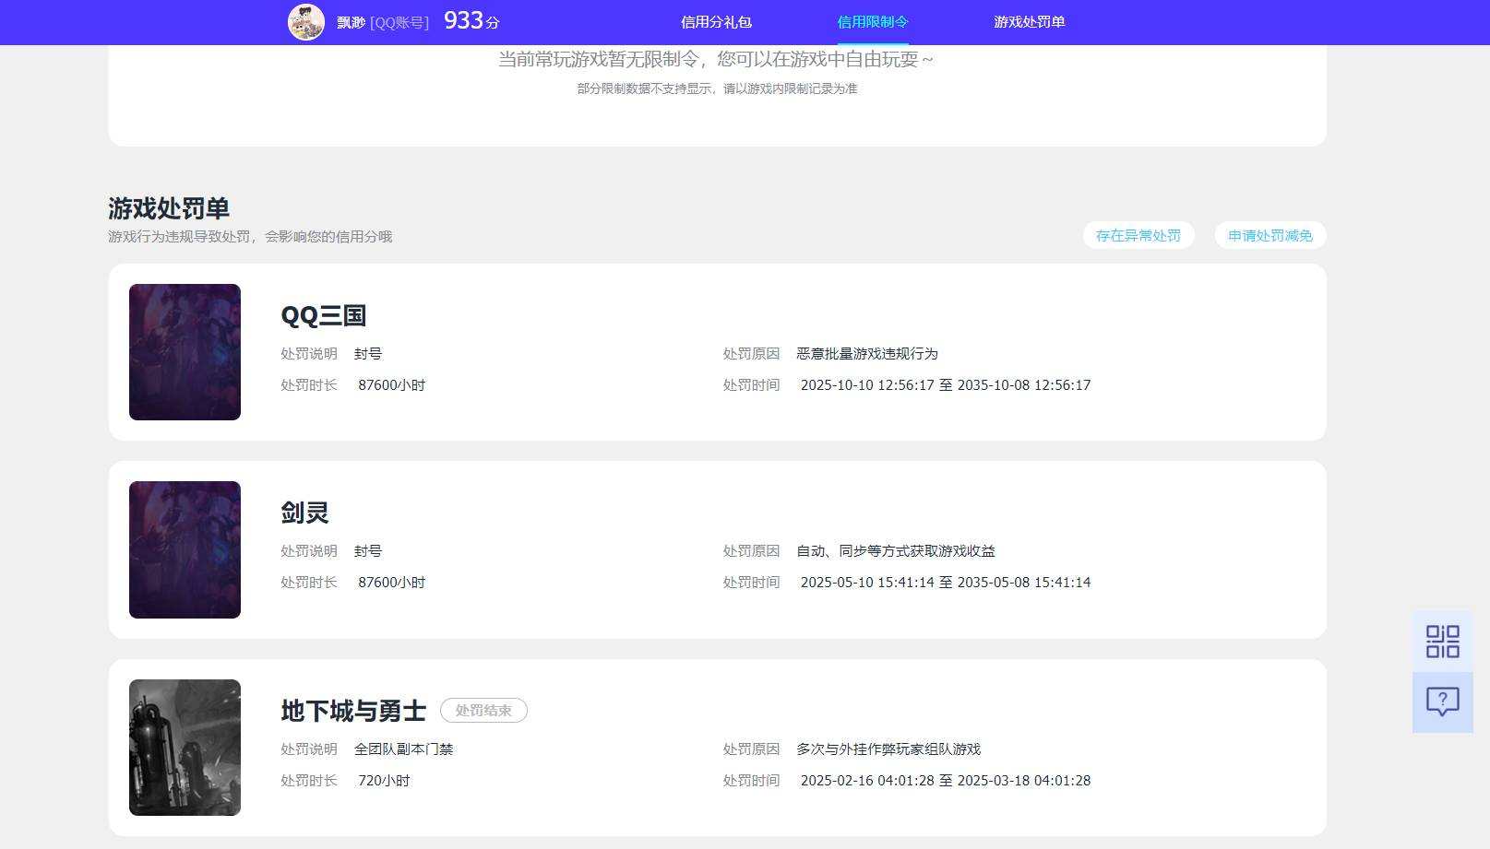Select the 地下城与勇士 game cover thumbnail

click(x=185, y=748)
